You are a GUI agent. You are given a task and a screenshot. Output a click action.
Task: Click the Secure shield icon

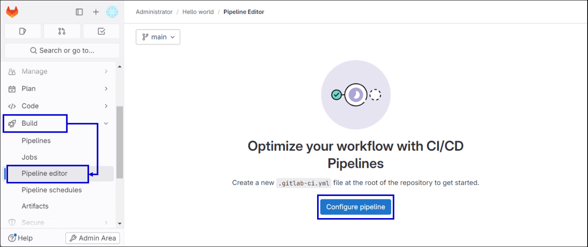(x=12, y=223)
